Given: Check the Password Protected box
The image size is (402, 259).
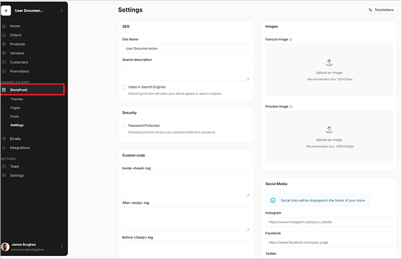Looking at the screenshot, I should (x=124, y=125).
